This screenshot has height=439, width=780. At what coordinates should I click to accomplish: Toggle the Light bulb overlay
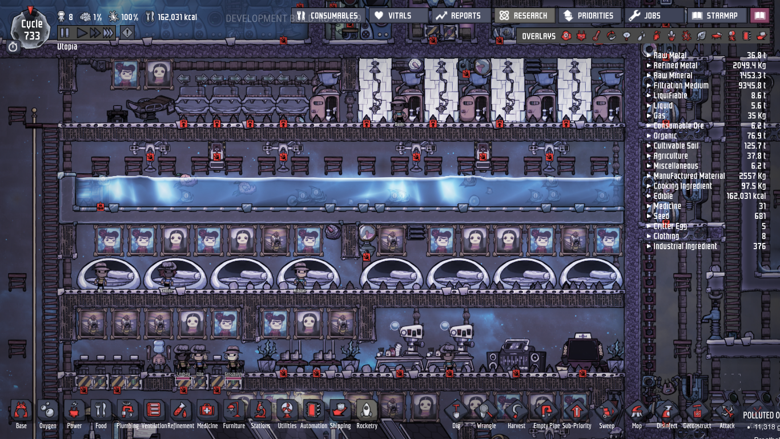626,36
